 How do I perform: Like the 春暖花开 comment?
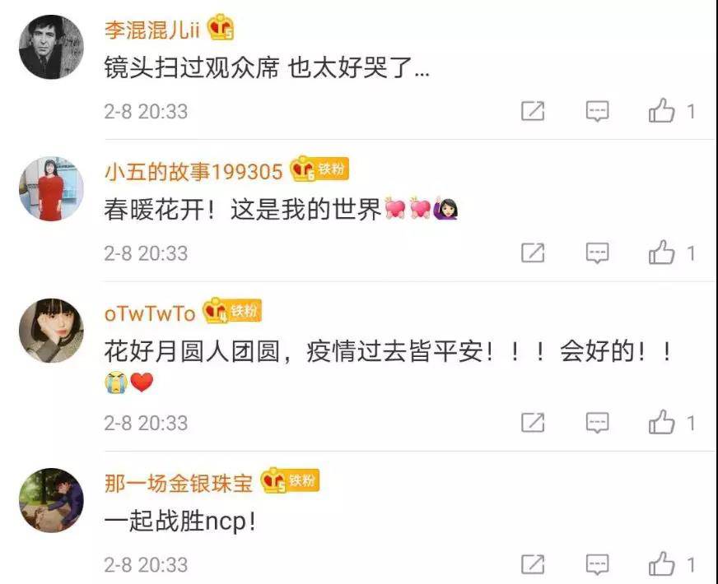point(662,252)
